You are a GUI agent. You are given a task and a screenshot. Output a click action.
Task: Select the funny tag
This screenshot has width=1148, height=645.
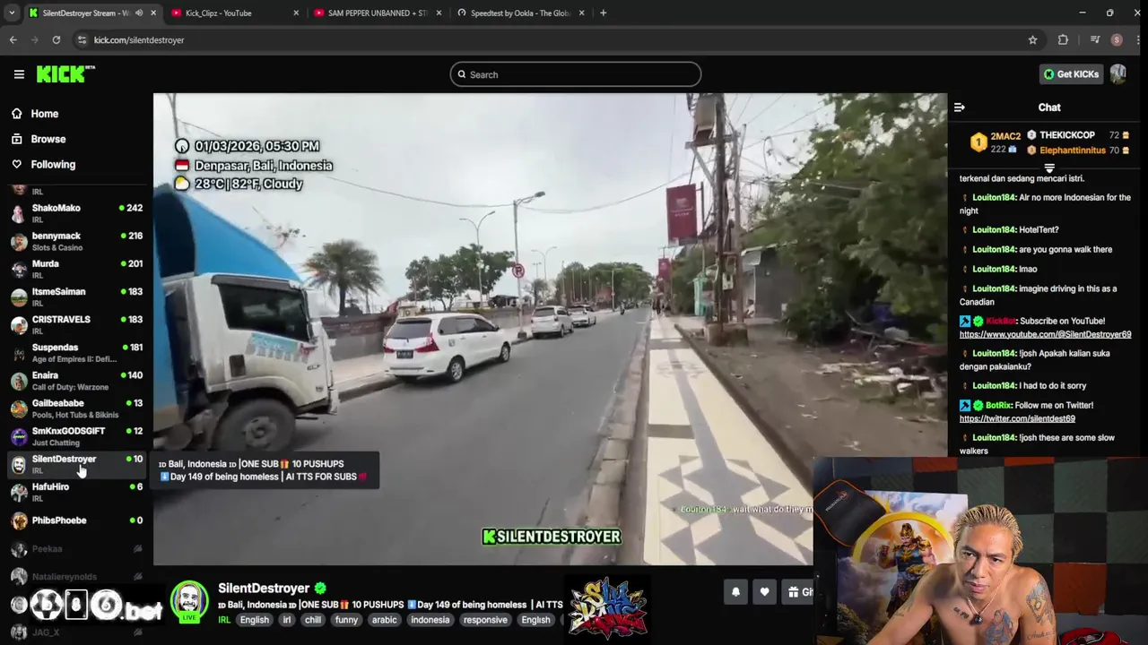click(x=346, y=620)
